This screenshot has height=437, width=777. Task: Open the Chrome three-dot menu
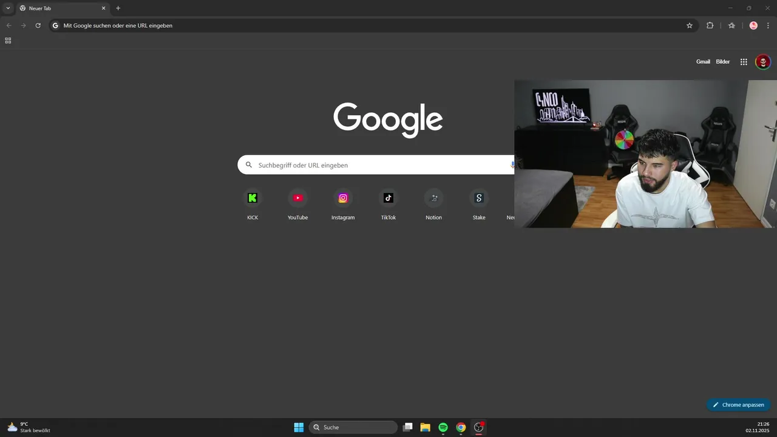[768, 25]
